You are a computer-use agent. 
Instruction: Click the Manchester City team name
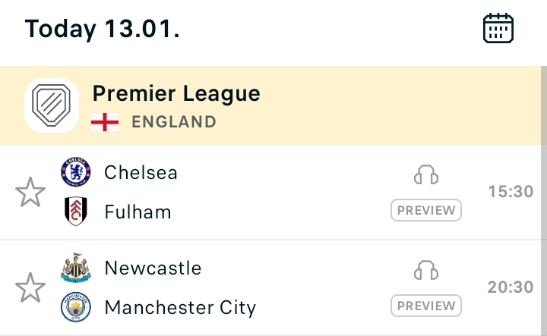tap(180, 307)
